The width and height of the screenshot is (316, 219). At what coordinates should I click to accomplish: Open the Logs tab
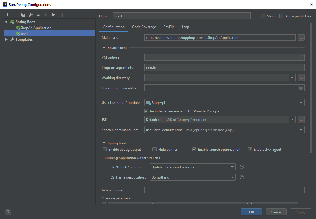point(186,27)
